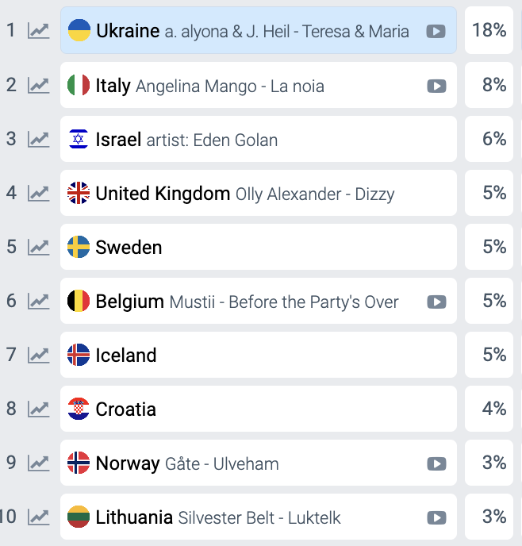
Task: Open the Iceland trend chart icon
Action: coord(39,356)
